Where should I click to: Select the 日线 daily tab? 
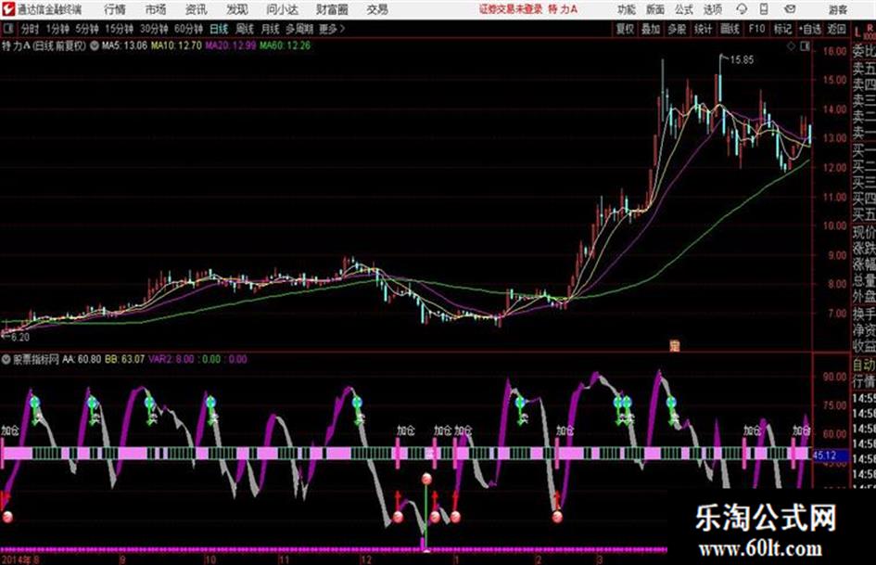(219, 29)
